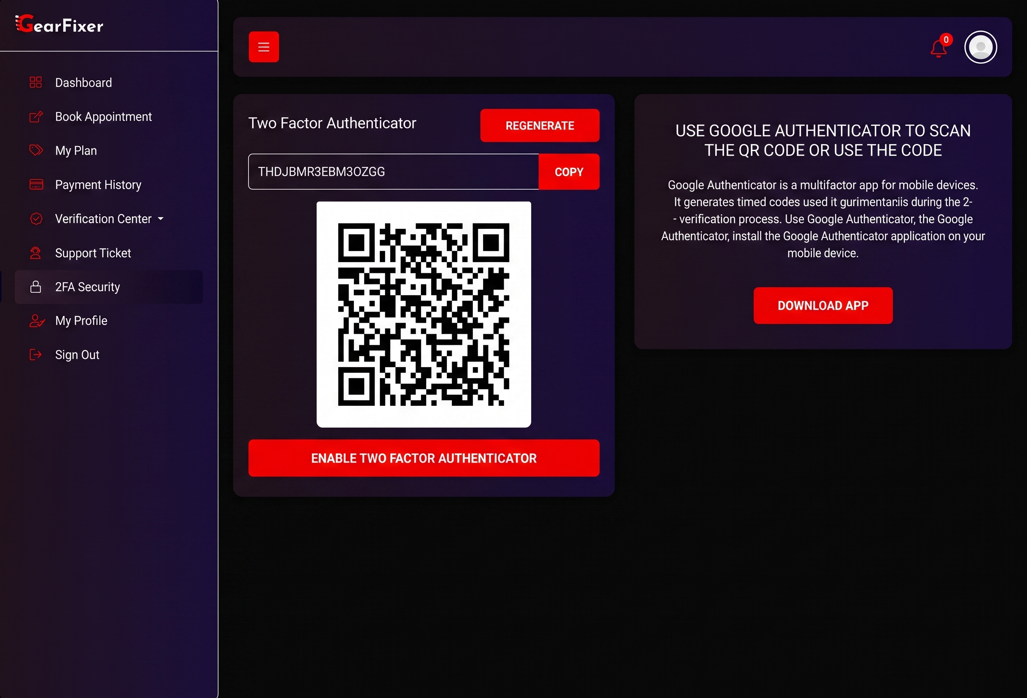Click the Support Ticket agent icon
This screenshot has width=1027, height=698.
36,253
